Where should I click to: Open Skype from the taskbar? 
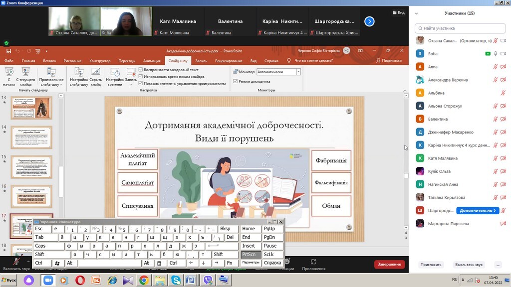tap(175, 281)
